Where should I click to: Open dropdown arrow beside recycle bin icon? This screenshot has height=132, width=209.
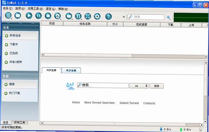point(61,19)
